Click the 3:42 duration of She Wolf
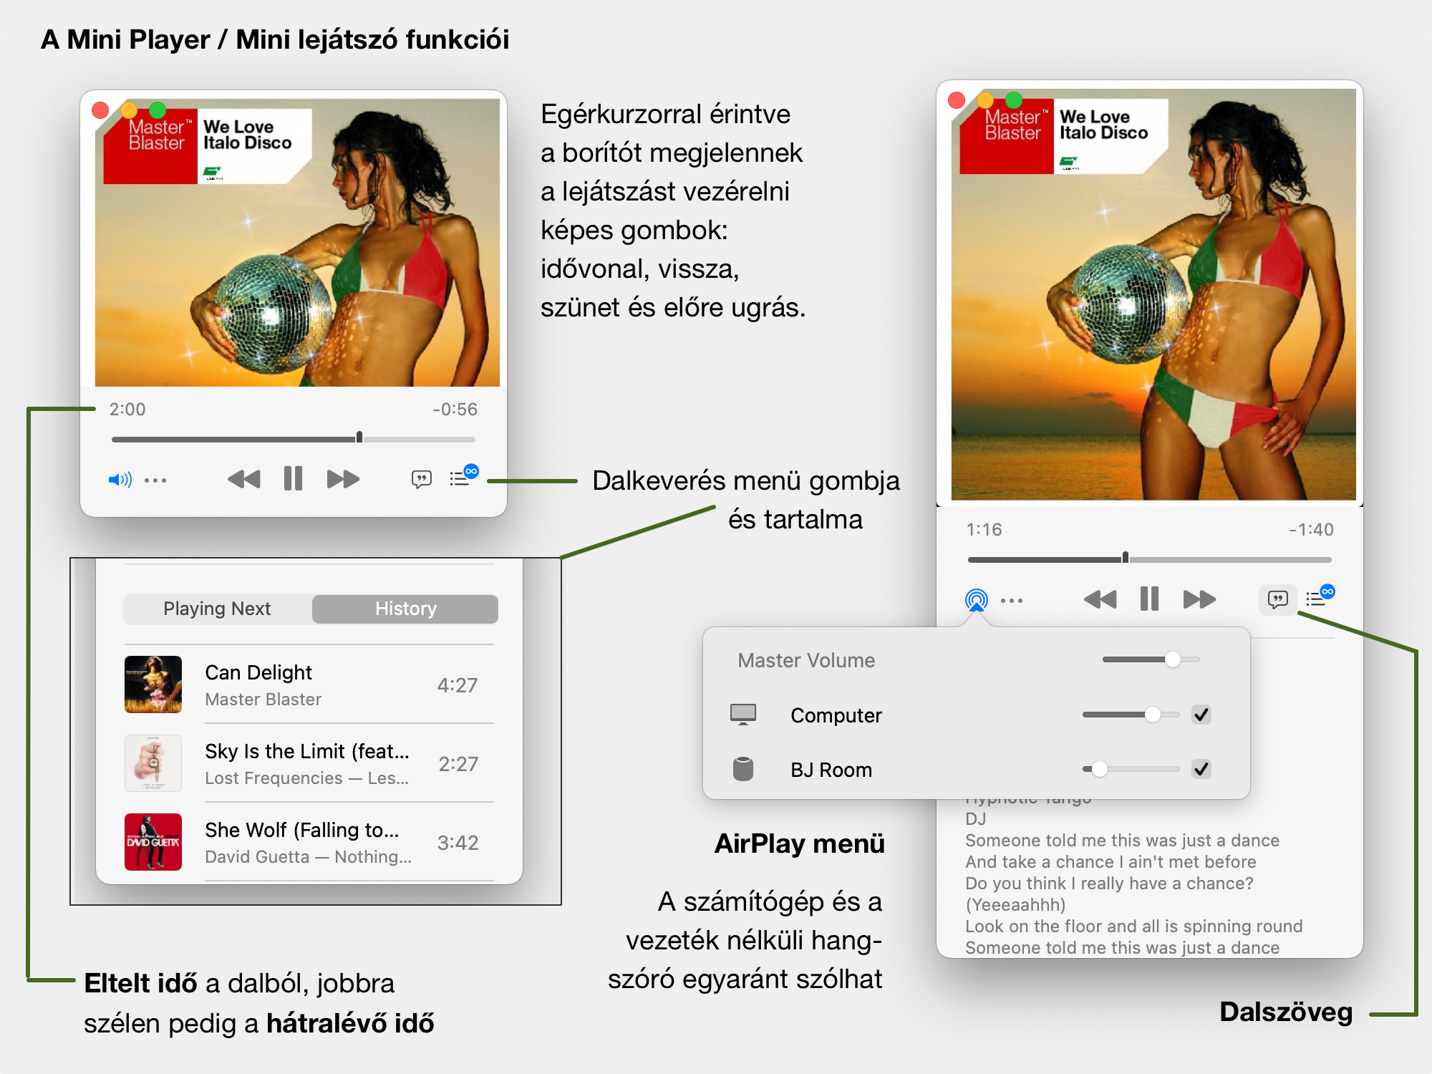Screen dimensions: 1432x1074 (458, 843)
